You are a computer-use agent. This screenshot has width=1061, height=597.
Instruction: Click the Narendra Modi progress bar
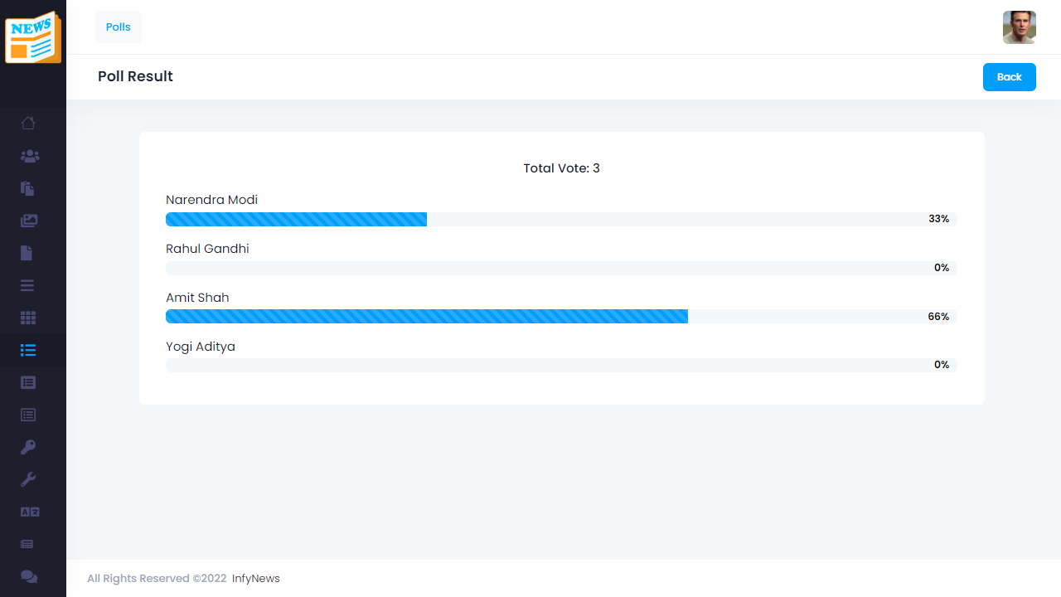561,219
